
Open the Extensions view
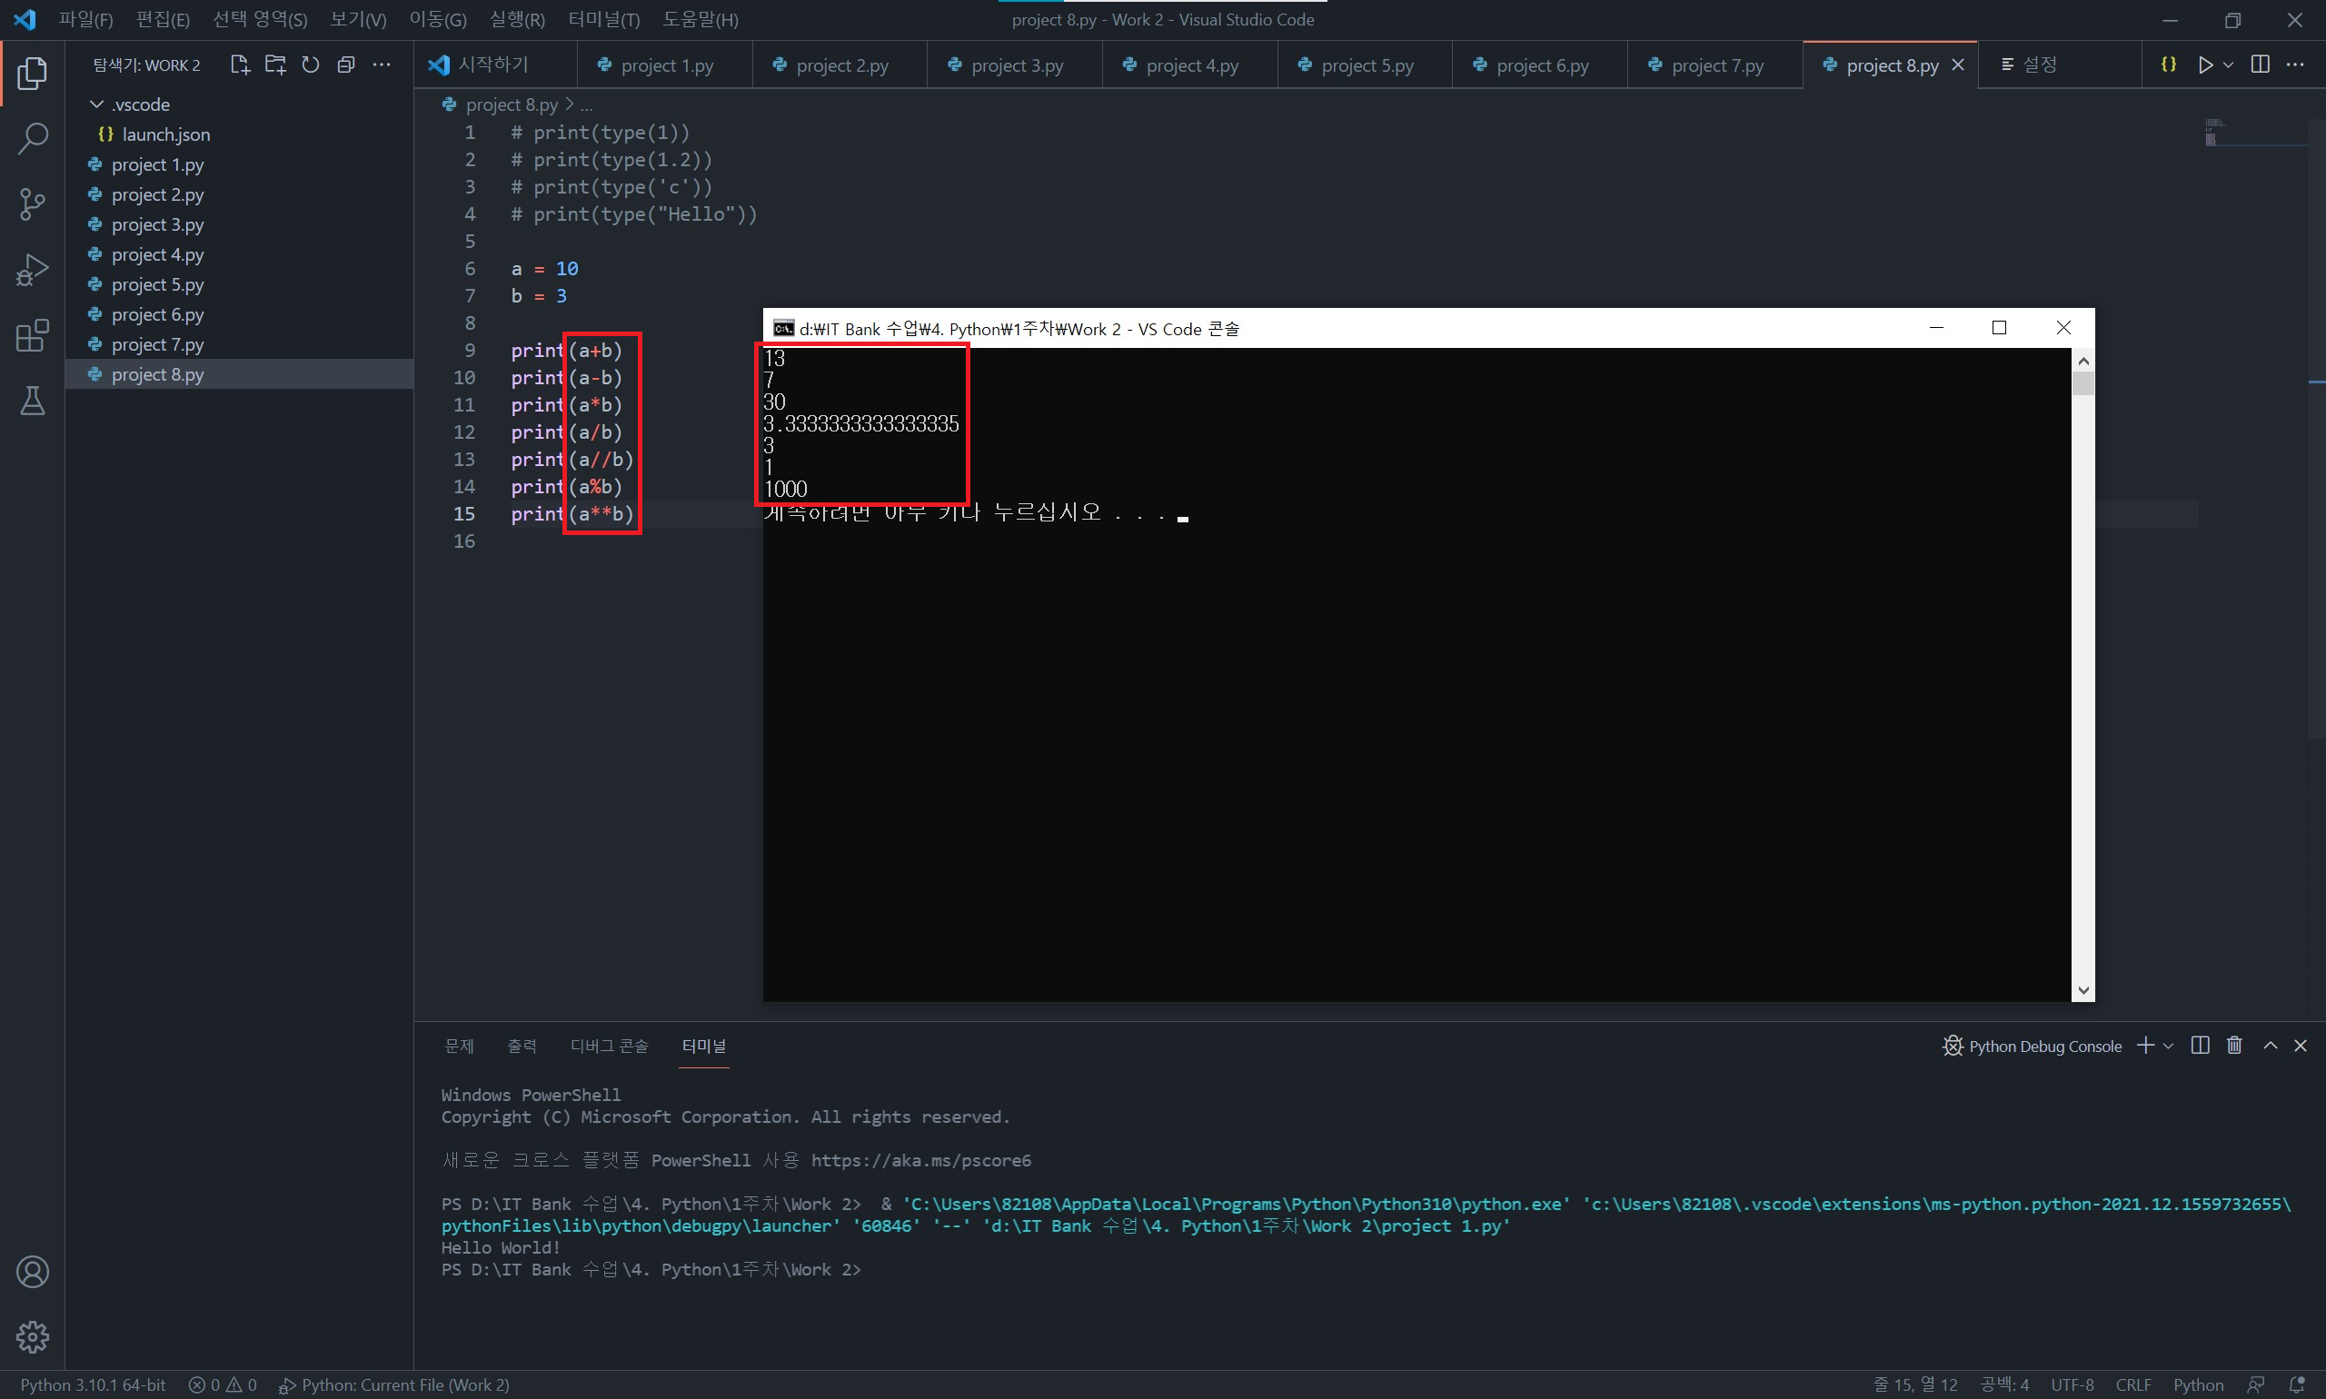tap(32, 335)
